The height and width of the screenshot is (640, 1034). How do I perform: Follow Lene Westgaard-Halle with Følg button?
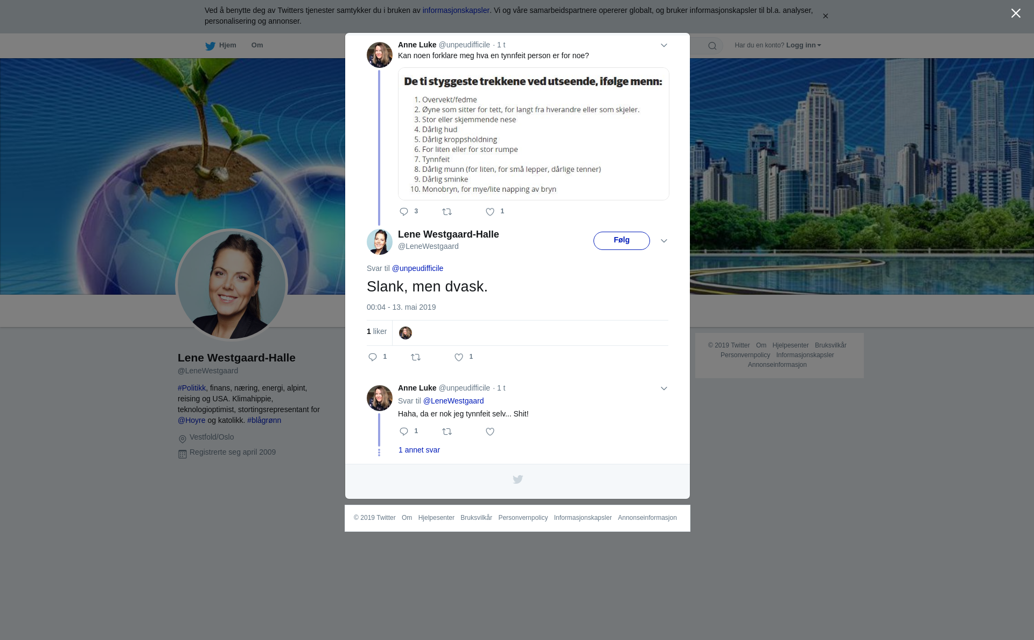[621, 241]
